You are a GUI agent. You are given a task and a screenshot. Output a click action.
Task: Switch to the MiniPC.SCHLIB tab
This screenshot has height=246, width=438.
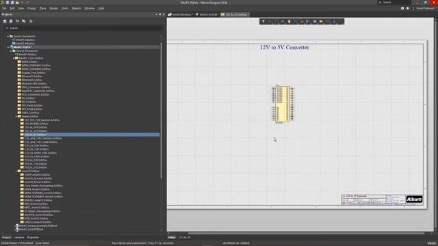[207, 14]
